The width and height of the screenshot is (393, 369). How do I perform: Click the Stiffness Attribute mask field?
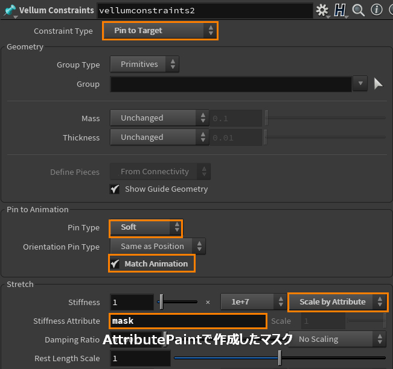click(188, 321)
